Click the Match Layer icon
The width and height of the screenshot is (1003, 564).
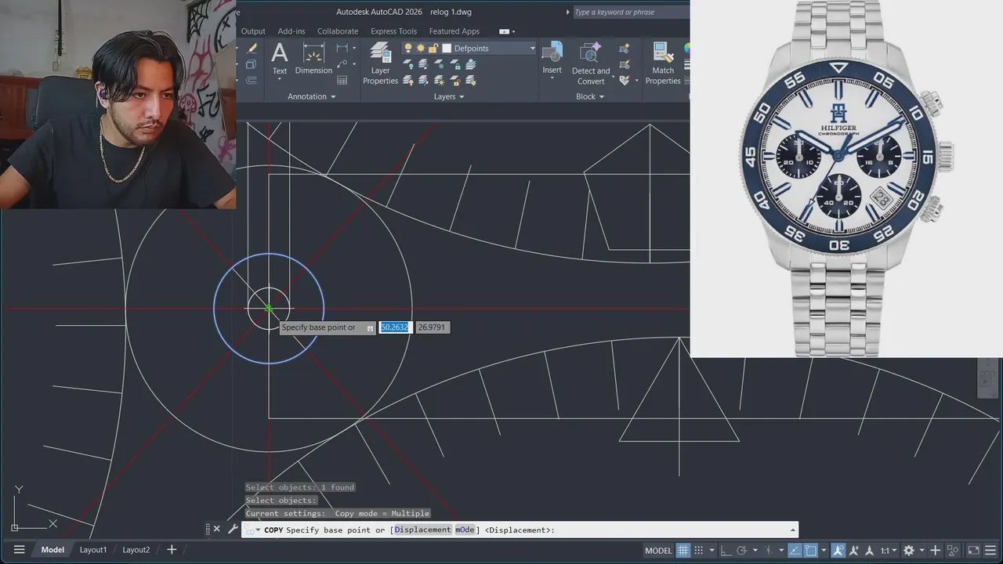pyautogui.click(x=471, y=81)
